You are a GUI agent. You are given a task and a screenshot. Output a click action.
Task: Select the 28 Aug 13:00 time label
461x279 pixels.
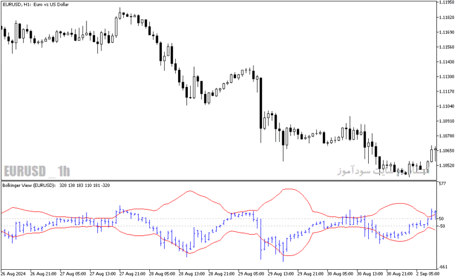coord(192,274)
